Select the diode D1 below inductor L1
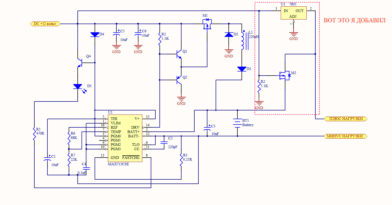Viewport: 392px width, 205px height. 242,69
